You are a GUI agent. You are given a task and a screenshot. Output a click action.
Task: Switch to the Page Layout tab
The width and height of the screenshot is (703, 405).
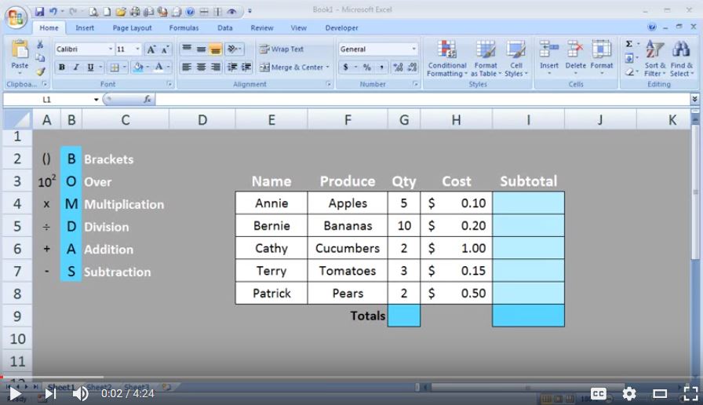click(133, 27)
